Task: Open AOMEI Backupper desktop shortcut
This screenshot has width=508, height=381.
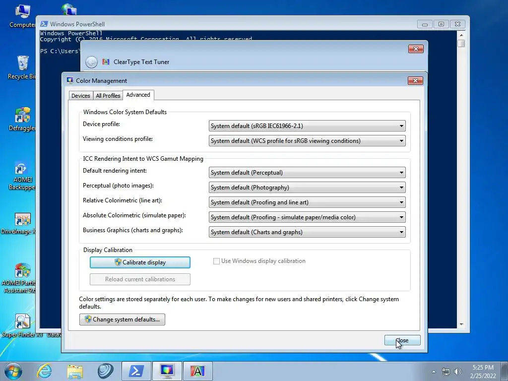Action: coord(22,176)
